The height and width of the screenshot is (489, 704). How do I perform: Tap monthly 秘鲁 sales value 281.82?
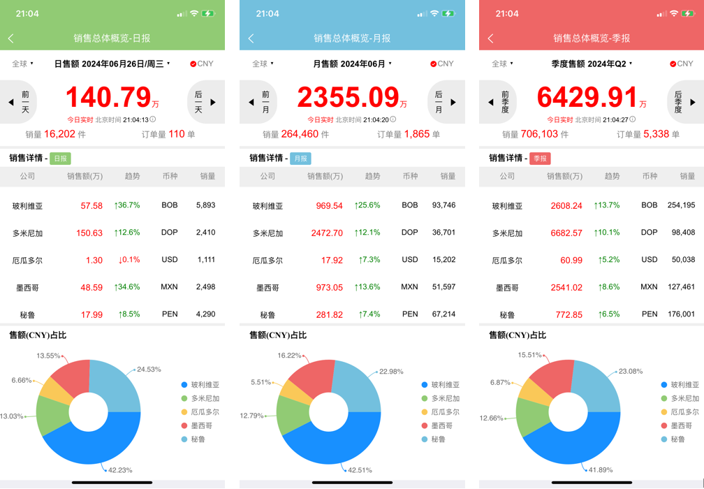(329, 315)
